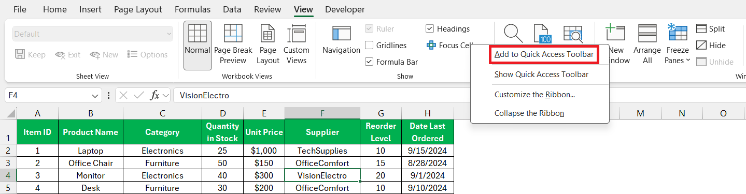Select Customize the Ribbon menu item
The width and height of the screenshot is (746, 194).
pos(534,95)
